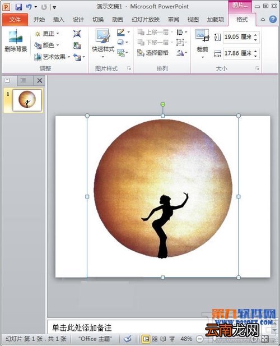Open the File (文件) tab
The height and width of the screenshot is (346, 280).
tap(15, 20)
